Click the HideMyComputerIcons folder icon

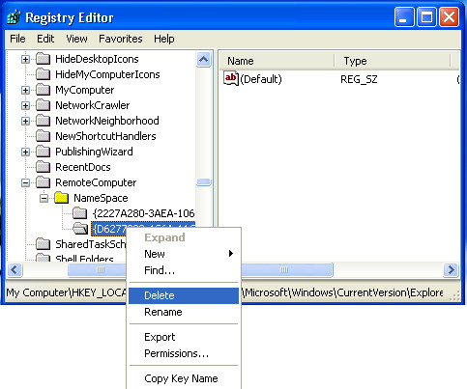coord(43,74)
